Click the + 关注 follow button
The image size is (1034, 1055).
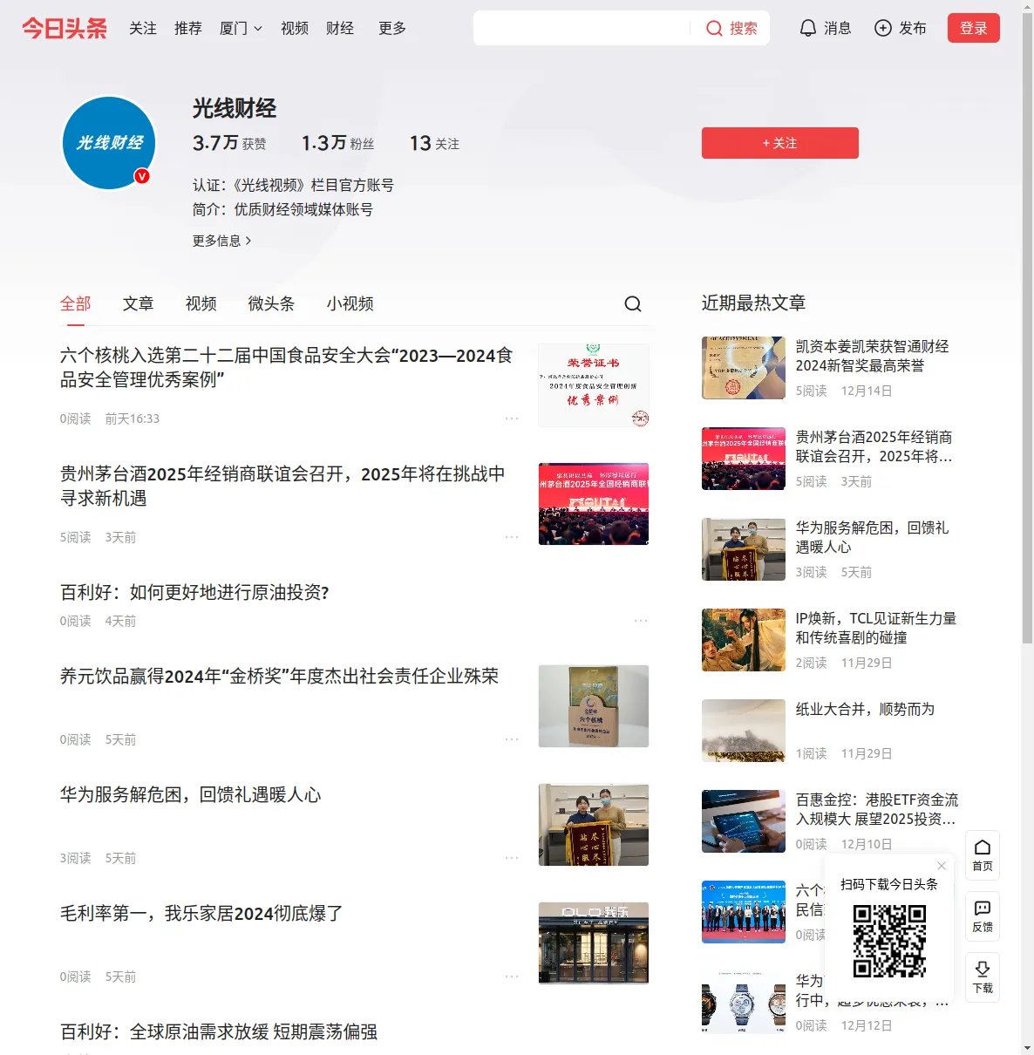(x=780, y=143)
